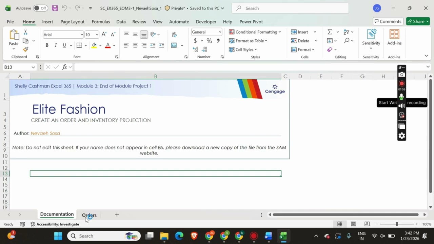Click the Clear eraser icon
Viewport: 434px width, 244px height.
coord(330,49)
